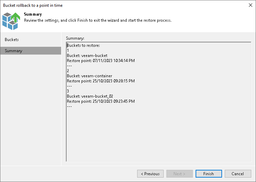The image size is (256, 182).
Task: Click the Finish button
Action: click(x=209, y=174)
